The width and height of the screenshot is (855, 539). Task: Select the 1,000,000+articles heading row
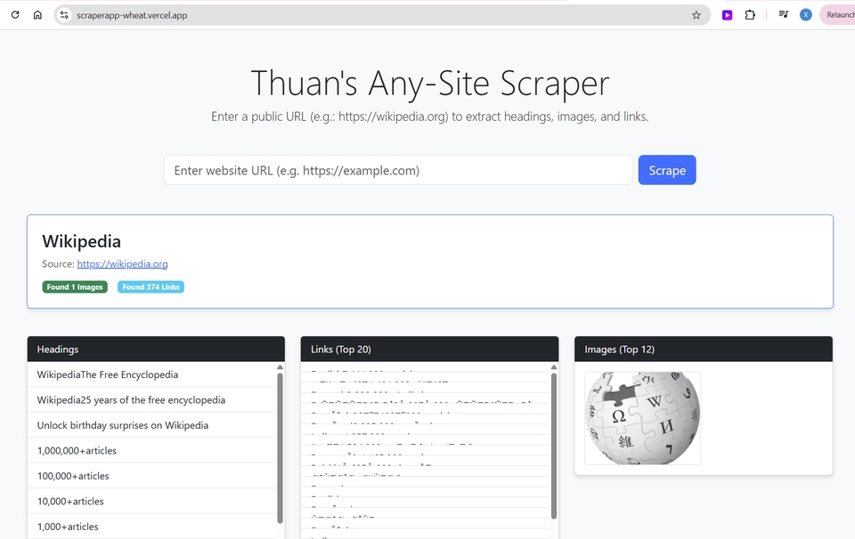(x=152, y=450)
